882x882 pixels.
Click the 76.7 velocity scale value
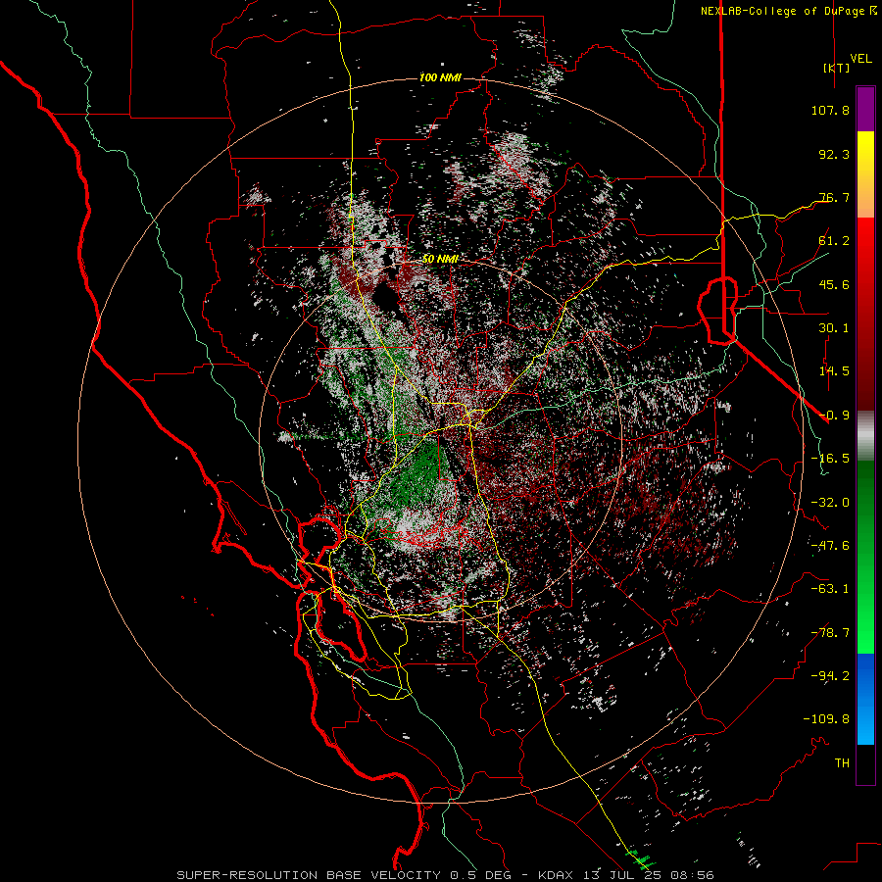(834, 197)
